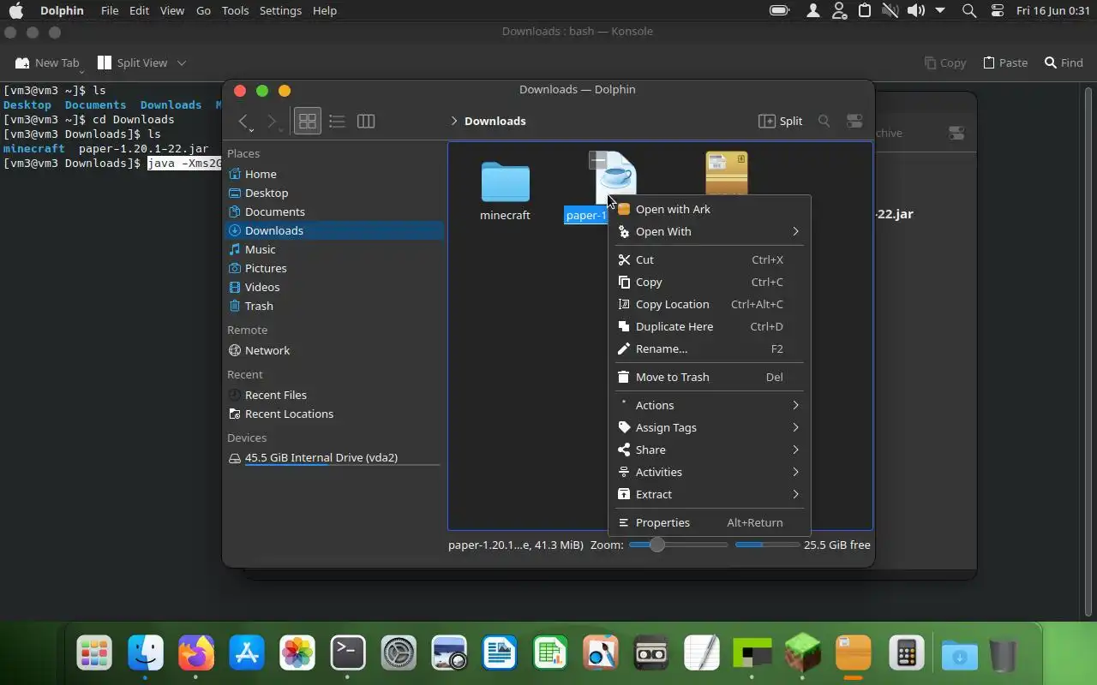Choose Open with Ark from context menu

710,209
